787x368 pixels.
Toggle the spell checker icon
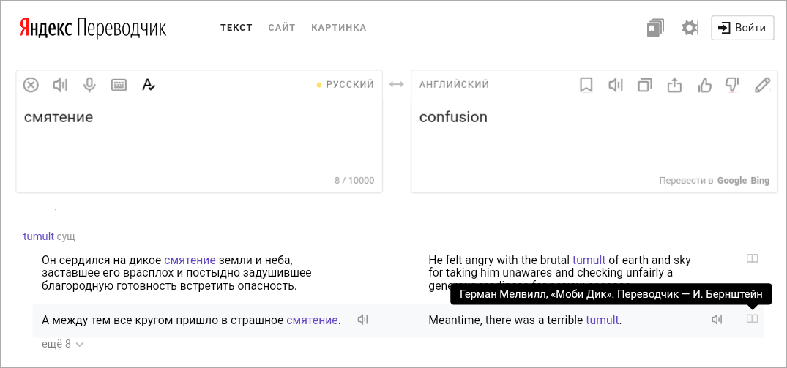(x=149, y=85)
